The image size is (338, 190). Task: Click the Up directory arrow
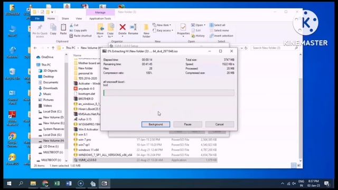pos(53,48)
